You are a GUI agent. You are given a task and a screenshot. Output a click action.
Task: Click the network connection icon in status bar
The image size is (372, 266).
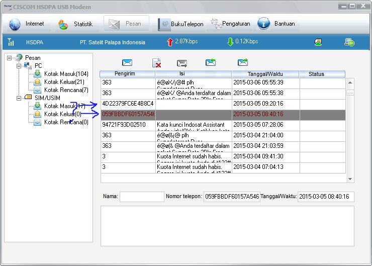click(349, 42)
